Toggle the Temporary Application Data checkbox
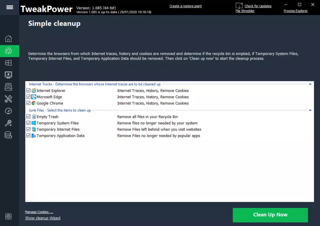The image size is (320, 226). click(28, 135)
